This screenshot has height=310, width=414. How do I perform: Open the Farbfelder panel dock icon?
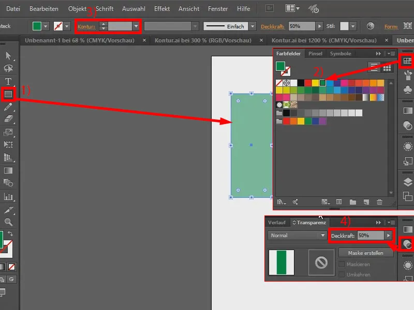point(407,61)
